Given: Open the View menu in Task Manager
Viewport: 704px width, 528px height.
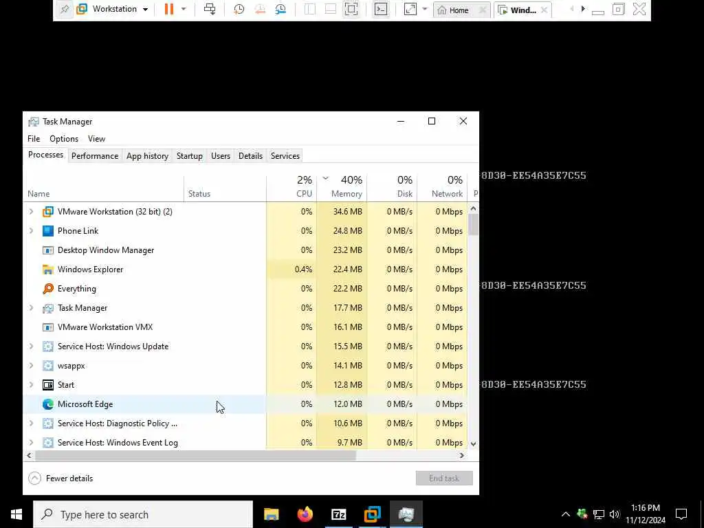Looking at the screenshot, I should [96, 139].
